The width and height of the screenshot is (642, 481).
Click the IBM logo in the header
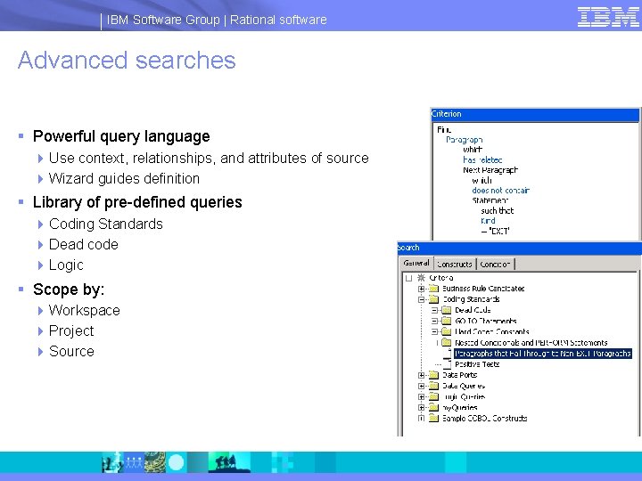[608, 17]
